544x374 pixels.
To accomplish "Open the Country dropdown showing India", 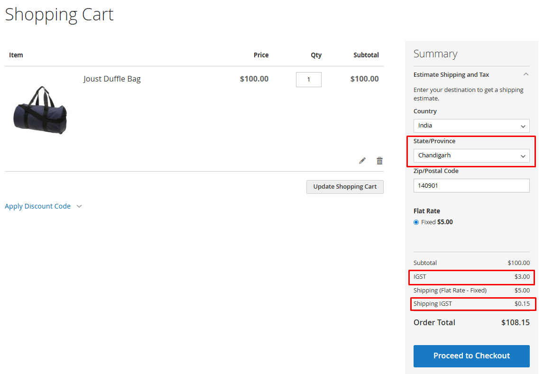I will point(471,126).
